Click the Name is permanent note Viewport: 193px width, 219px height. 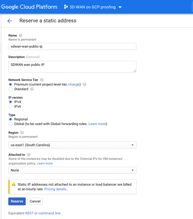22,39
